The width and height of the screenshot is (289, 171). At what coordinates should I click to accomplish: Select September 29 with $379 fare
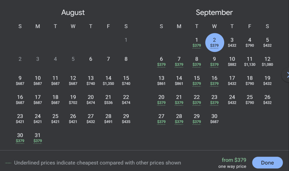(x=197, y=119)
